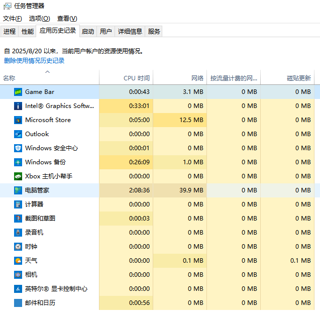Screen dimensions: 320x316
Task: Switch to the 详细信息 tab
Action: tap(130, 31)
